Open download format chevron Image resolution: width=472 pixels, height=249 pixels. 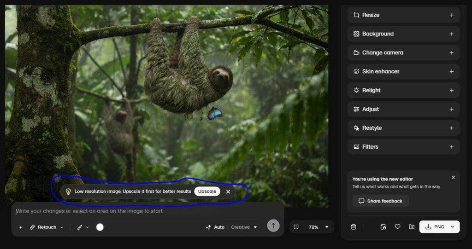(453, 227)
